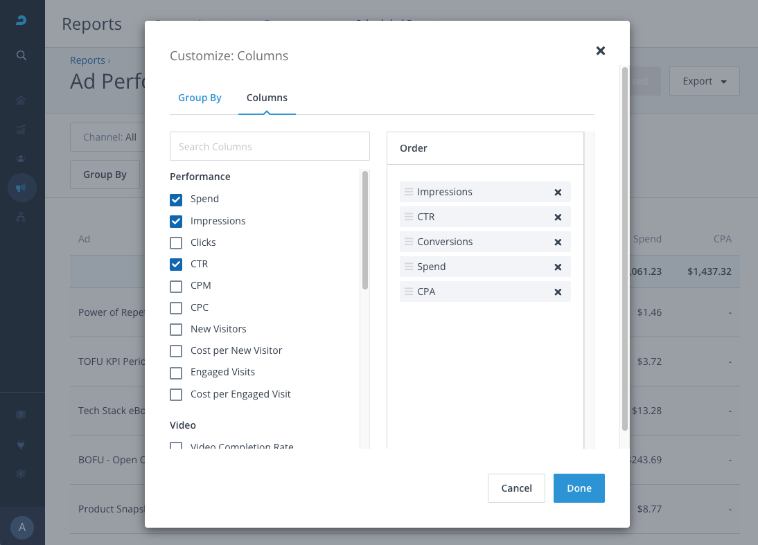Check the CPM column checkbox
Image resolution: width=758 pixels, height=545 pixels.
point(176,286)
